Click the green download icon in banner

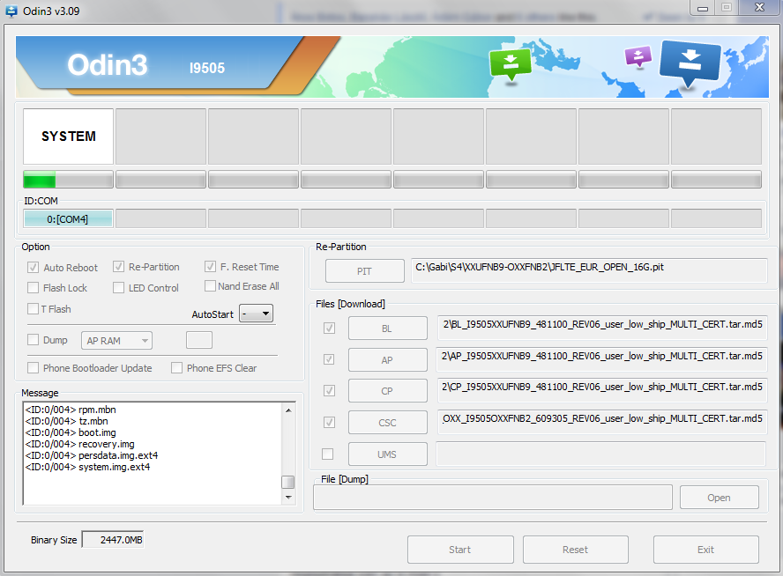click(x=510, y=63)
